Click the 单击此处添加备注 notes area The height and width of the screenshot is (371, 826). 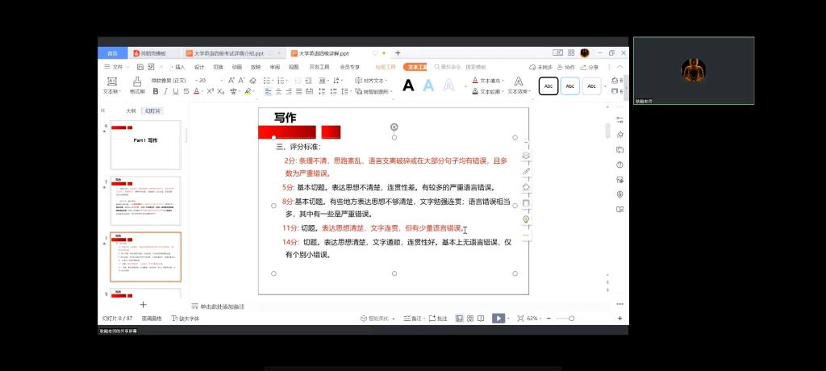coord(222,306)
